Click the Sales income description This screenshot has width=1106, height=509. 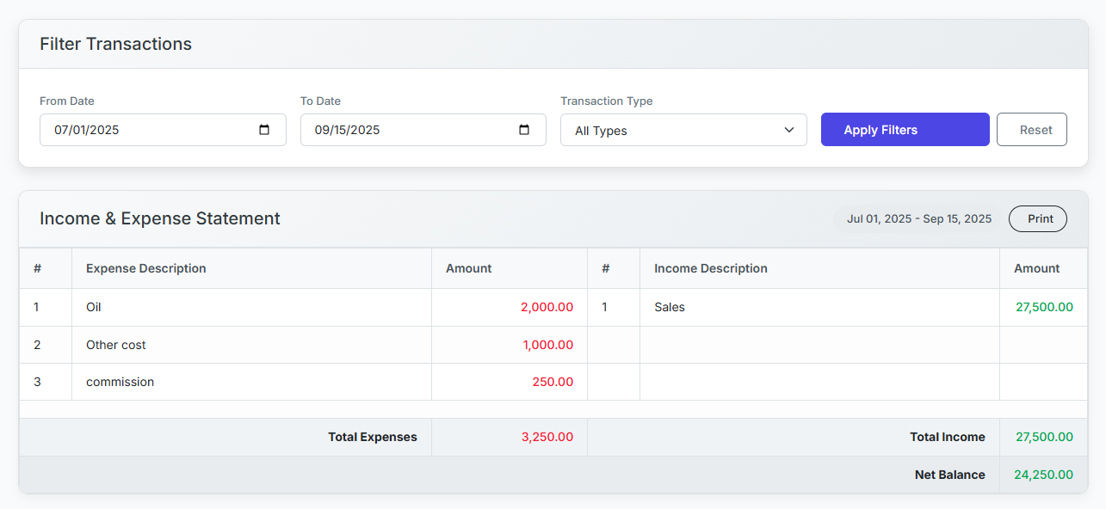[670, 307]
